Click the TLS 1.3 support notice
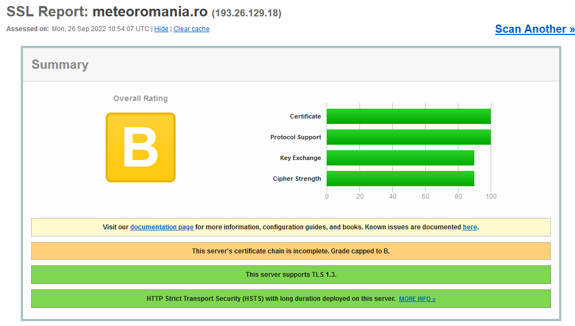Screen dimensions: 575x326 point(291,275)
